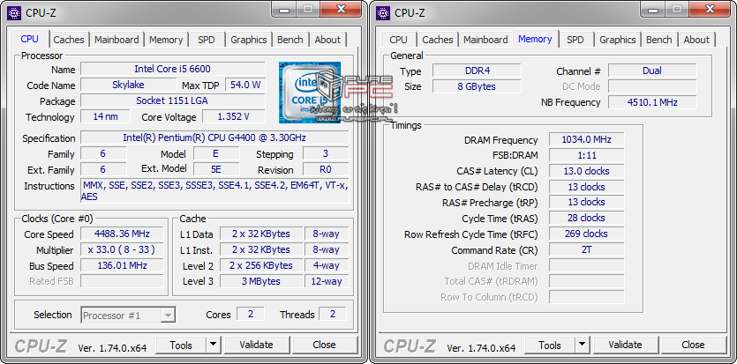Click the CPU-Z app icon in left window title bar

[15, 12]
